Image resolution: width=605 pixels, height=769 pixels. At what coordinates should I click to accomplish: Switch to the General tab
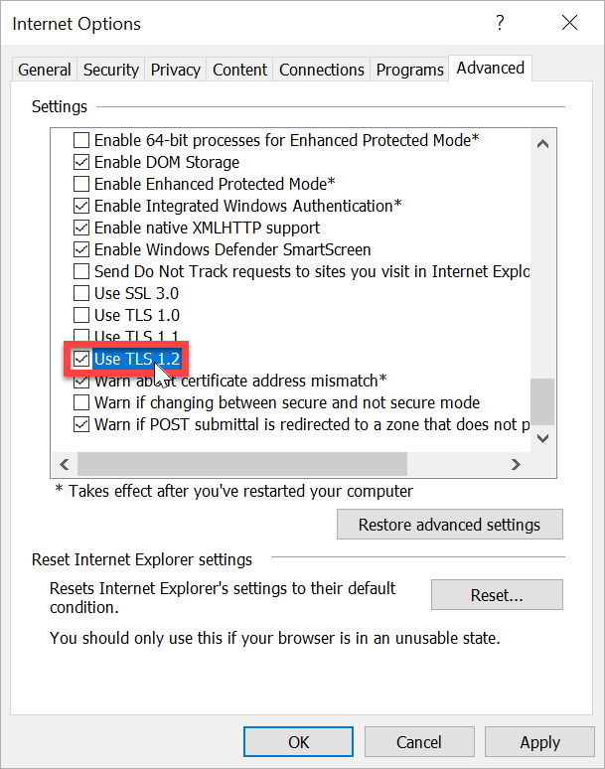(45, 70)
